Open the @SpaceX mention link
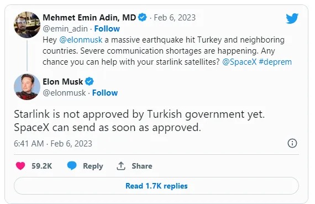The width and height of the screenshot is (315, 204). pyautogui.click(x=239, y=62)
